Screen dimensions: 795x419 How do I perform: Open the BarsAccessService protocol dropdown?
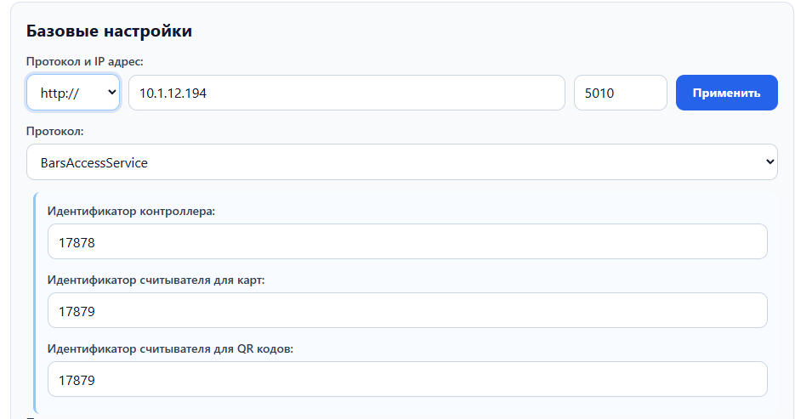402,162
